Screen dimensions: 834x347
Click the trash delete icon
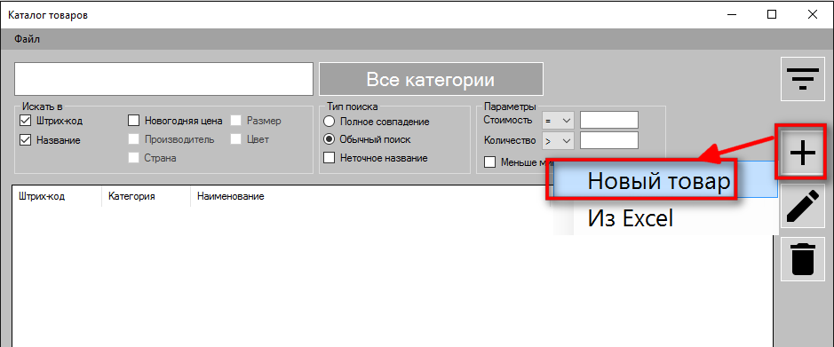click(x=803, y=259)
